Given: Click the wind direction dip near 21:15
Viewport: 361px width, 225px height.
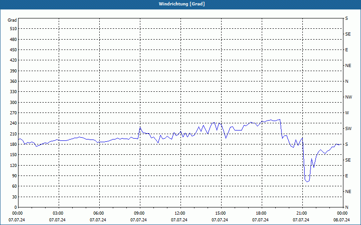Looking at the screenshot, I should pos(307,181).
